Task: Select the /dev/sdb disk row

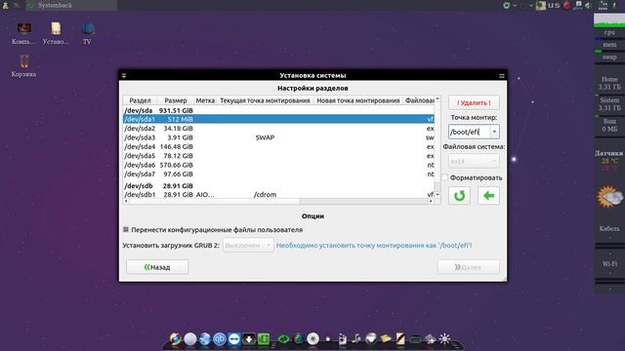Action: click(278, 186)
